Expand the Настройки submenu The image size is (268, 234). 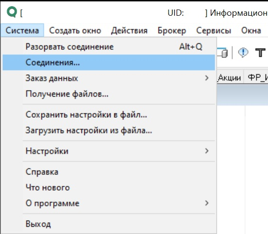click(x=109, y=151)
